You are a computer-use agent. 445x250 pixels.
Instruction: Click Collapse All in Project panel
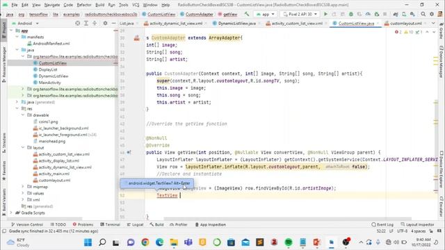(95, 23)
